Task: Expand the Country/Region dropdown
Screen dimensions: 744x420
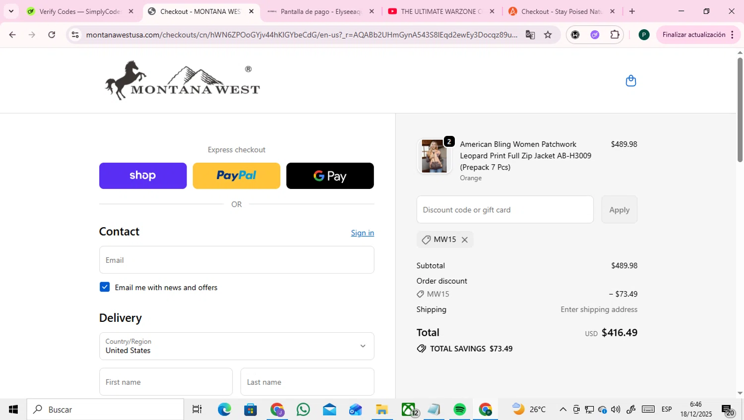Action: pyautogui.click(x=237, y=346)
